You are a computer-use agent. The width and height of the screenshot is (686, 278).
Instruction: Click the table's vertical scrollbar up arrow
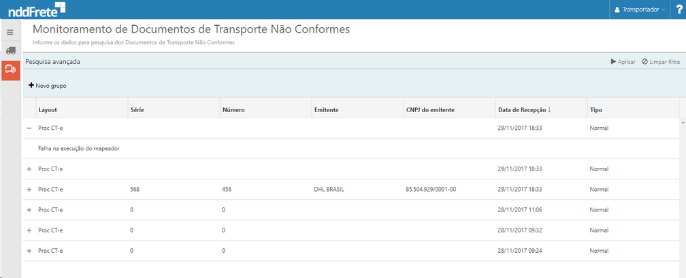click(683, 122)
